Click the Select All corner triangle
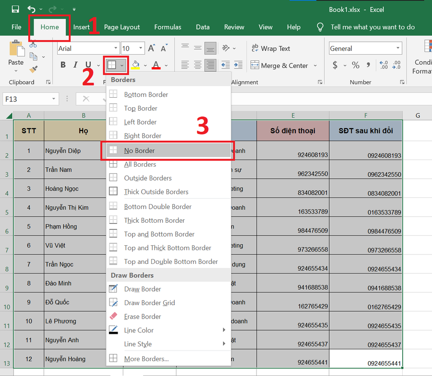This screenshot has height=376, width=432. click(9, 115)
